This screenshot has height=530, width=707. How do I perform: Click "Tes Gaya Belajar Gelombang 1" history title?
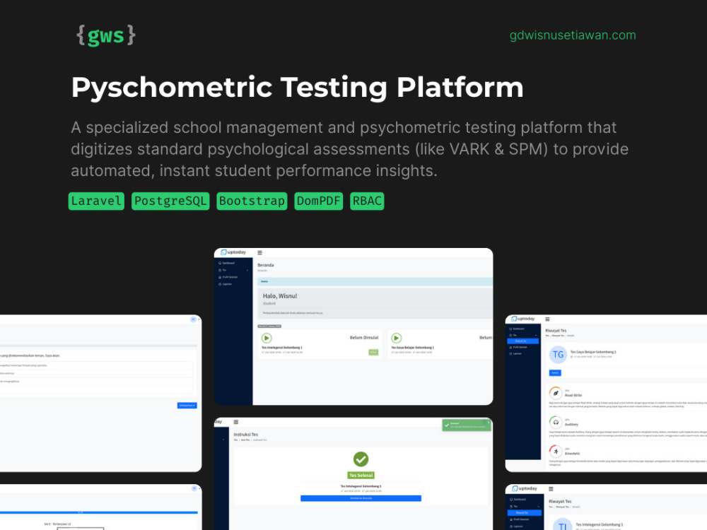point(593,352)
